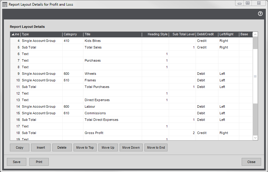The width and height of the screenshot is (268, 172).
Task: Print the report layout
Action: point(39,162)
